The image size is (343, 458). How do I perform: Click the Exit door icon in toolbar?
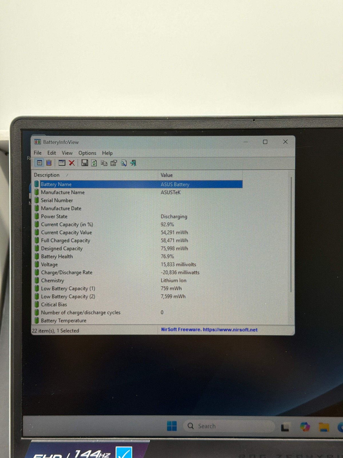(133, 163)
